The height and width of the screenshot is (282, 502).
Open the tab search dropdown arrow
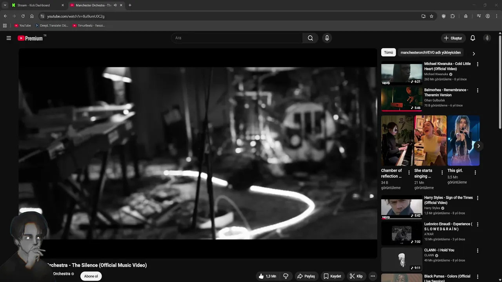(5, 5)
